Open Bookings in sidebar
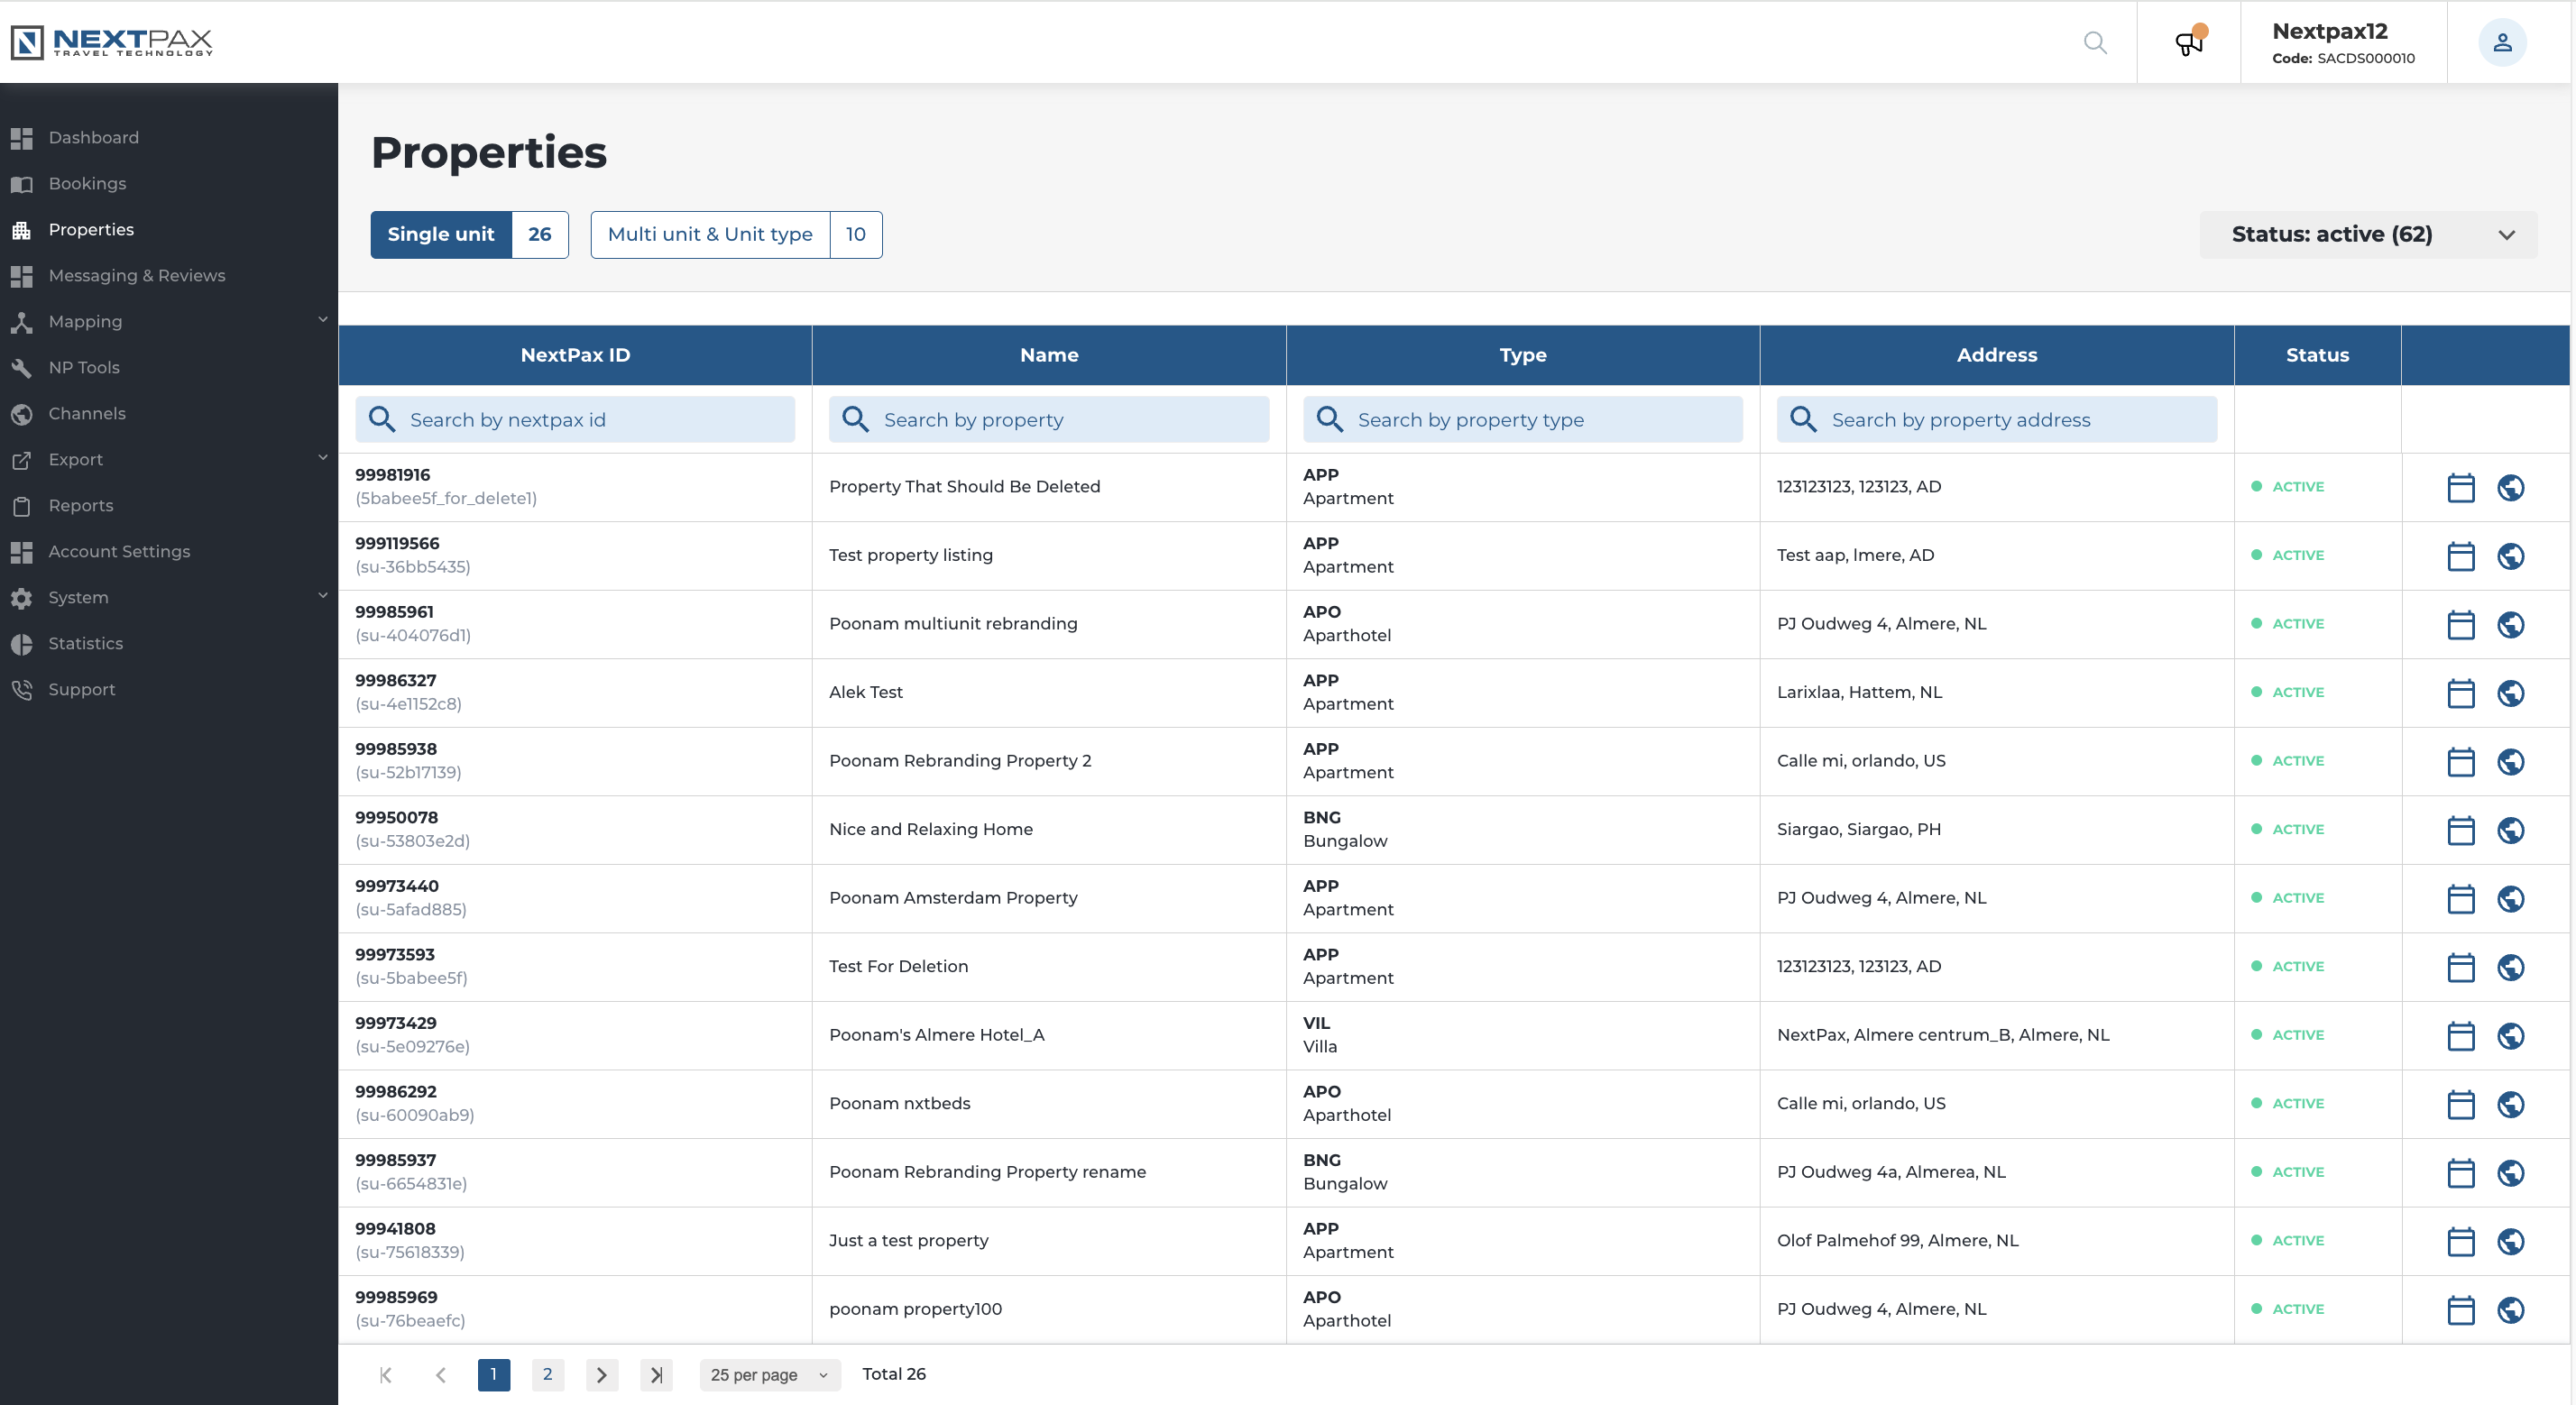Screen dimensions: 2576x1405 [87, 183]
